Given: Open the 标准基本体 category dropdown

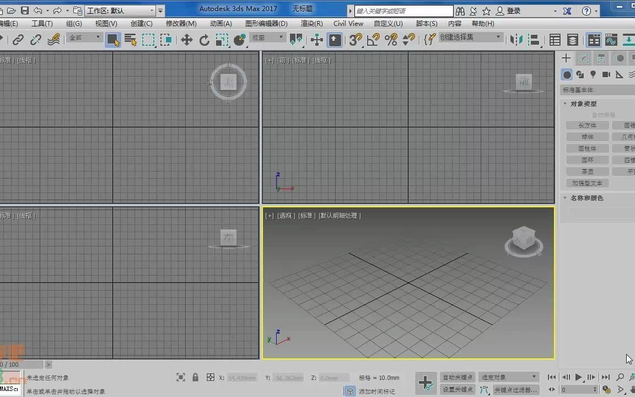Looking at the screenshot, I should (597, 89).
